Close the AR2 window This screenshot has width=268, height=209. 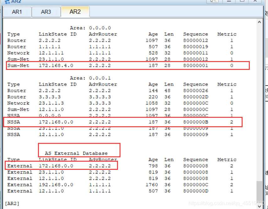(x=255, y=1)
